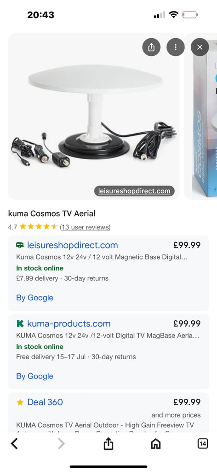The height and width of the screenshot is (472, 217).
Task: Expand 'and more prices' for Deal 360
Action: 176,415
